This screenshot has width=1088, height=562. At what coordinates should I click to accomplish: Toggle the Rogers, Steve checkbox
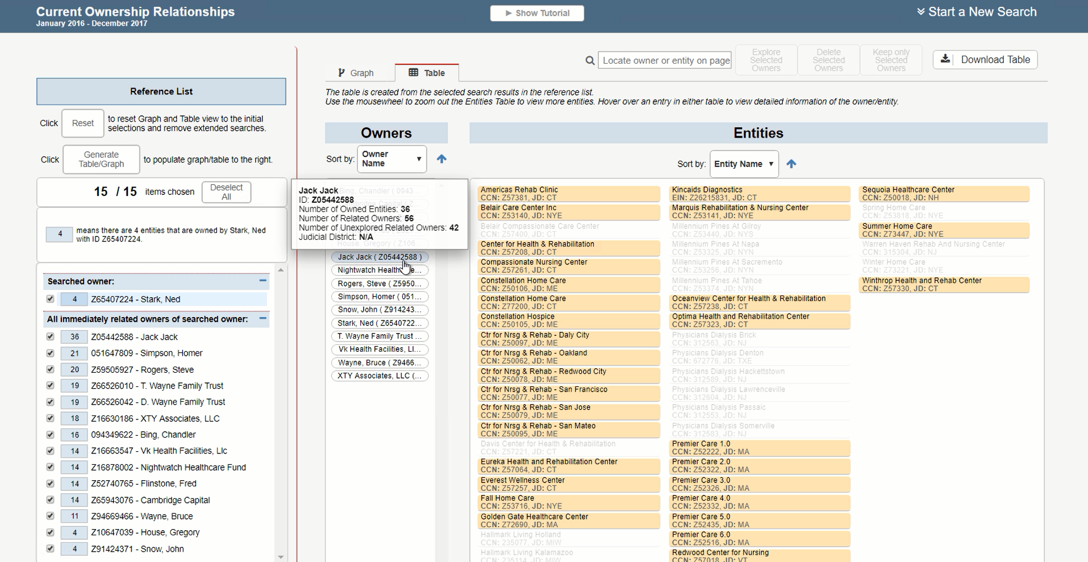(x=50, y=369)
